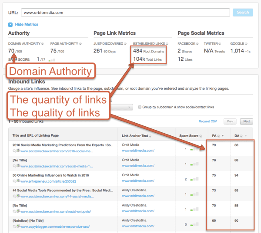The height and width of the screenshot is (233, 261).
Task: Click the '261 60 Days' just-discovered value
Action: coord(104,51)
